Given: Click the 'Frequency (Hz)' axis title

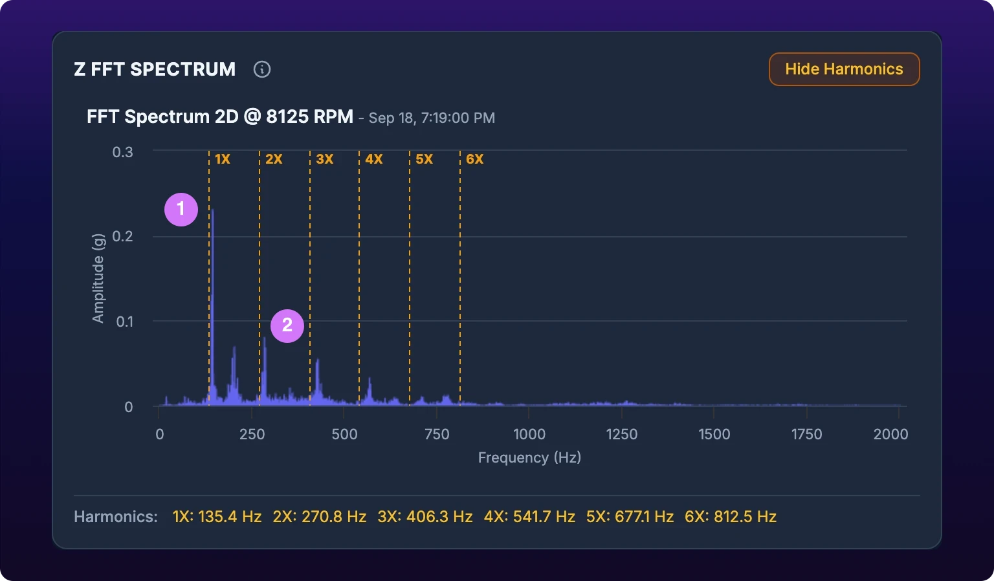Looking at the screenshot, I should click(529, 457).
